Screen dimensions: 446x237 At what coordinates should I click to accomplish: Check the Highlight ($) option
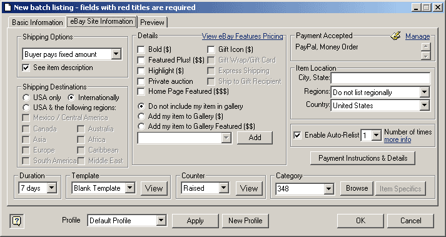click(x=141, y=71)
